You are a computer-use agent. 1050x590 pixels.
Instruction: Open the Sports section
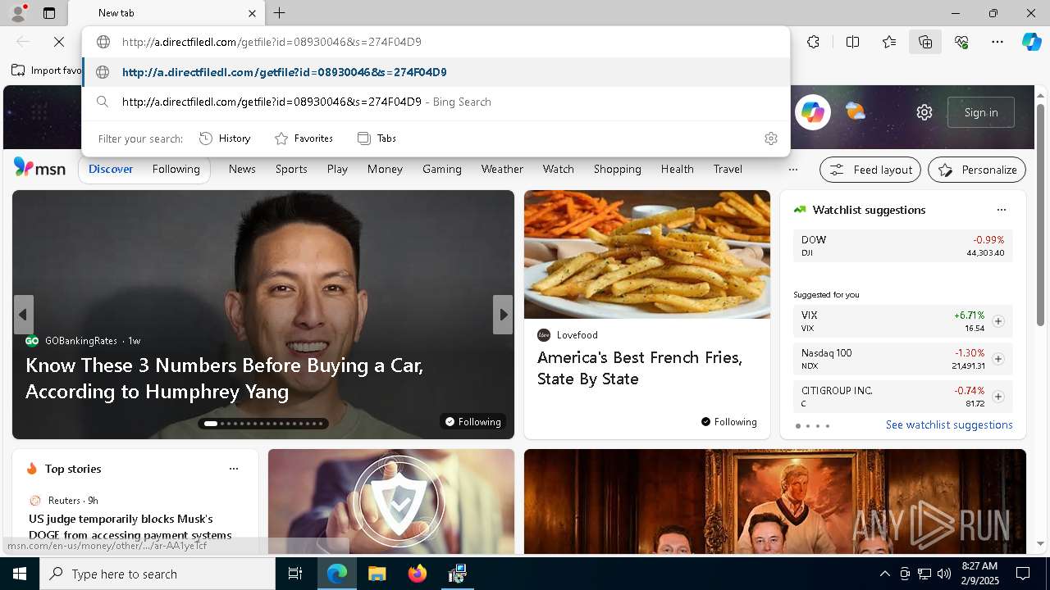click(x=291, y=169)
